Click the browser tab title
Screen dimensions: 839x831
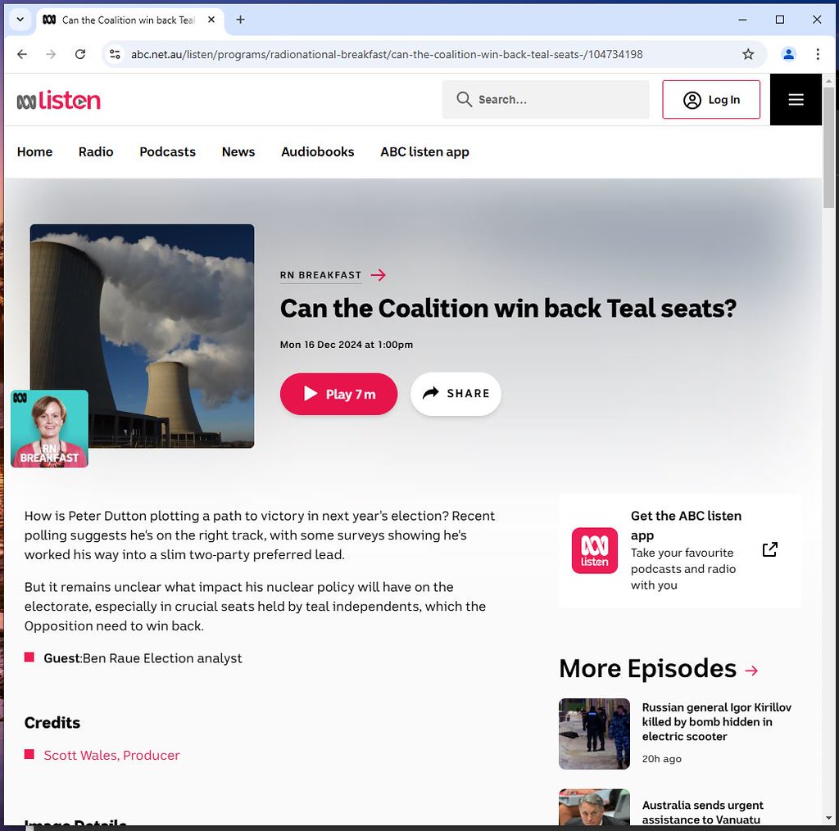(129, 20)
